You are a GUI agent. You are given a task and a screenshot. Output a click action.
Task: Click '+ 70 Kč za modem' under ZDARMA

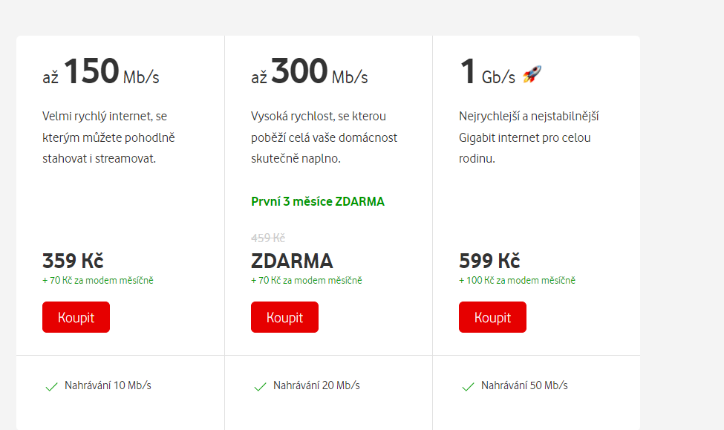(x=307, y=281)
